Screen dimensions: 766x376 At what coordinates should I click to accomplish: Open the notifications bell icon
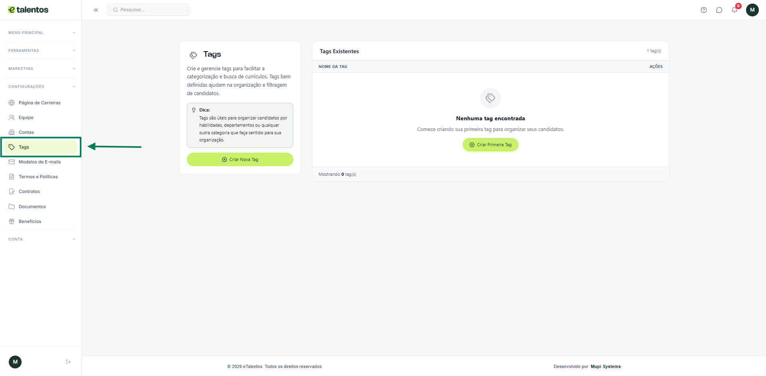[734, 10]
